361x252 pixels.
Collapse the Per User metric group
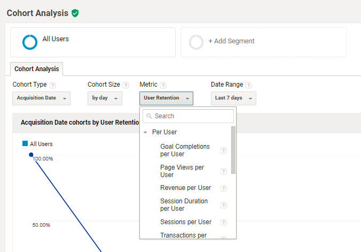tap(145, 132)
